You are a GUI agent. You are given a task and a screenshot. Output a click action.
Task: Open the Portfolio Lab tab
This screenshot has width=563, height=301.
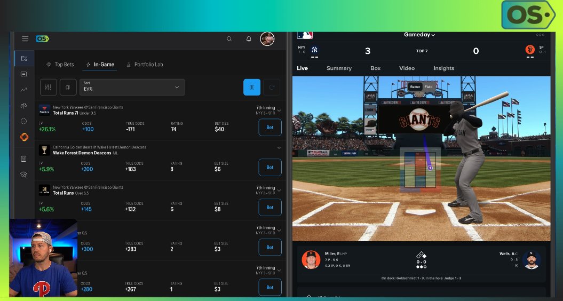(x=145, y=65)
